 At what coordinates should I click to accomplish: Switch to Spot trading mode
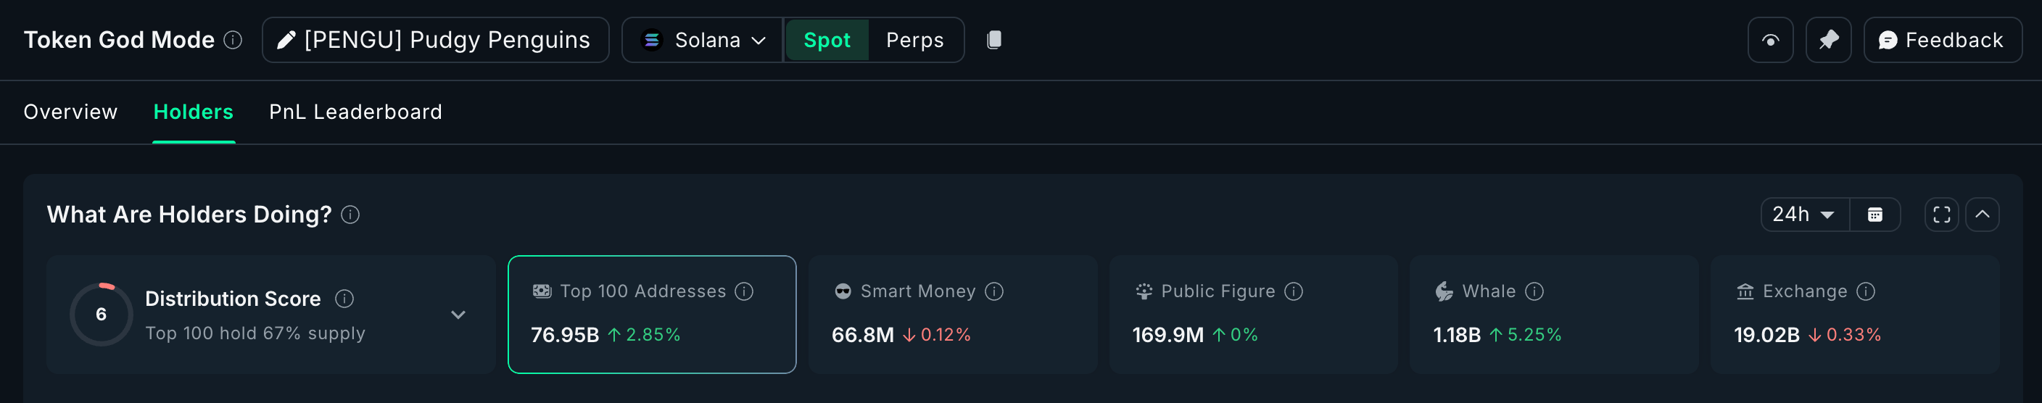[x=827, y=40]
